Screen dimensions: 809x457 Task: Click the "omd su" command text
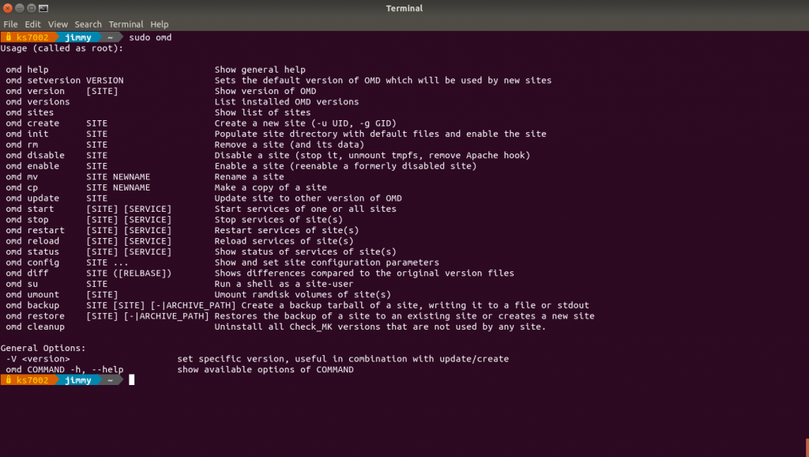pos(21,284)
